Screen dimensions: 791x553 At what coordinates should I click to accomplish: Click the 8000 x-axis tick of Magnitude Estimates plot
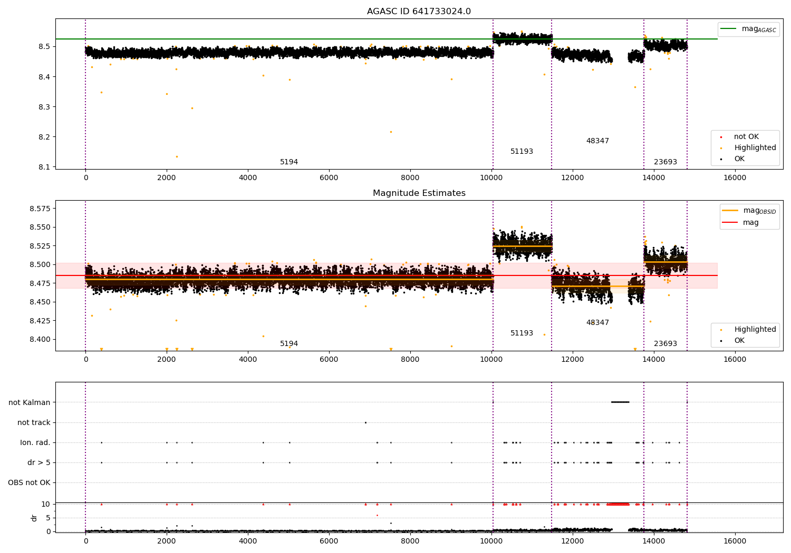pyautogui.click(x=410, y=360)
